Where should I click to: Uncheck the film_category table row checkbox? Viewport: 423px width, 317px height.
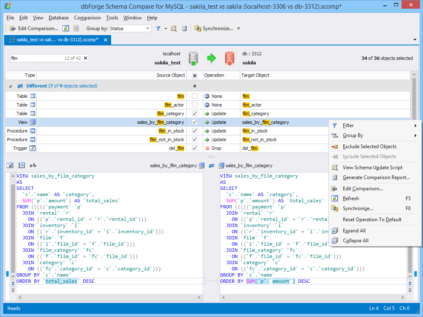click(195, 113)
